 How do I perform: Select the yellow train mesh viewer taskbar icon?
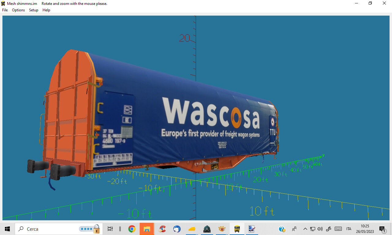(x=237, y=229)
